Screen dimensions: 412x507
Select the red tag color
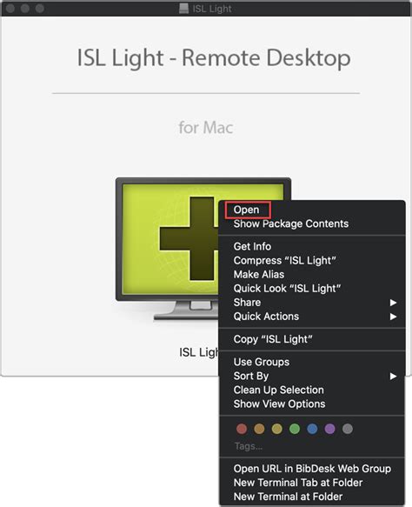tap(242, 429)
